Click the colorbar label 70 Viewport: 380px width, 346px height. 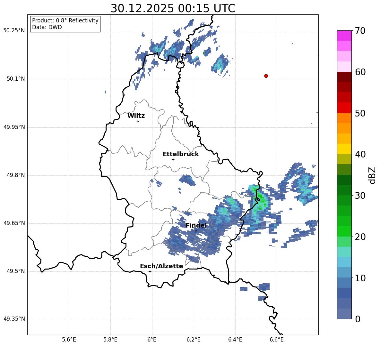click(360, 31)
